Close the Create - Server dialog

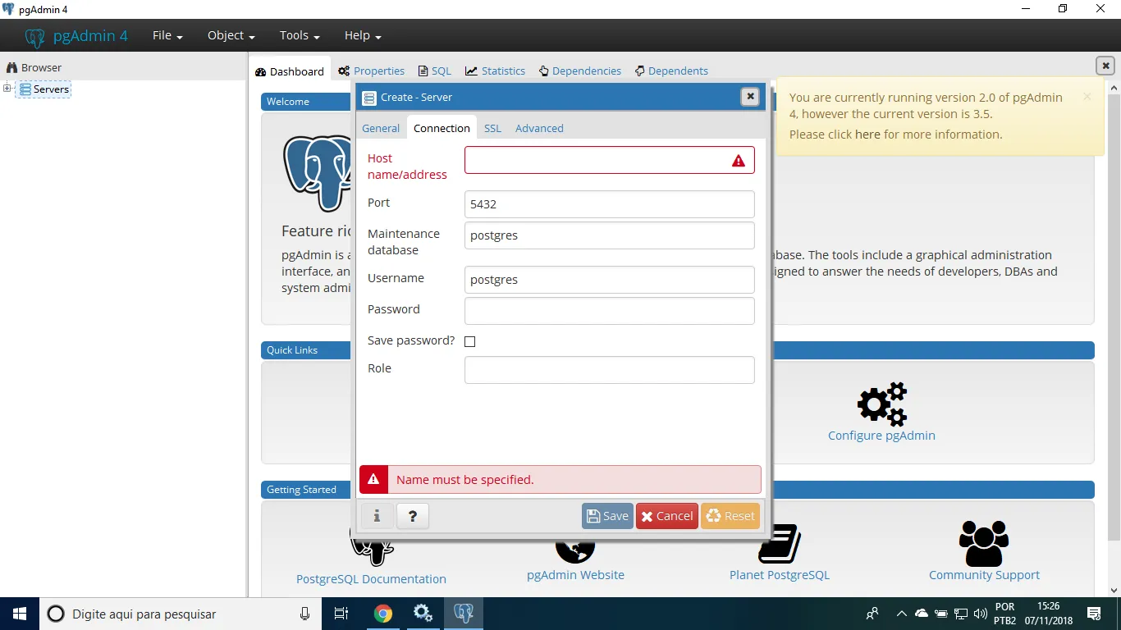click(749, 97)
